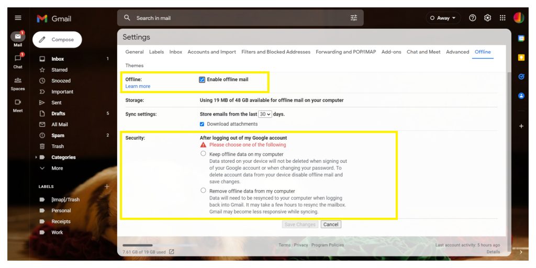Viewport: 536px width, 268px height.
Task: Switch to the Themes tab
Action: (x=135, y=65)
